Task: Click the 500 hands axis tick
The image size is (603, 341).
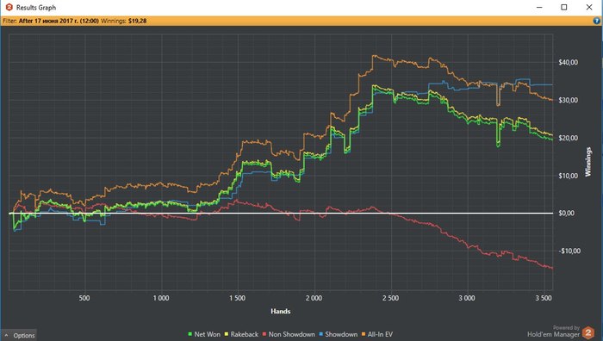Action: [84, 298]
